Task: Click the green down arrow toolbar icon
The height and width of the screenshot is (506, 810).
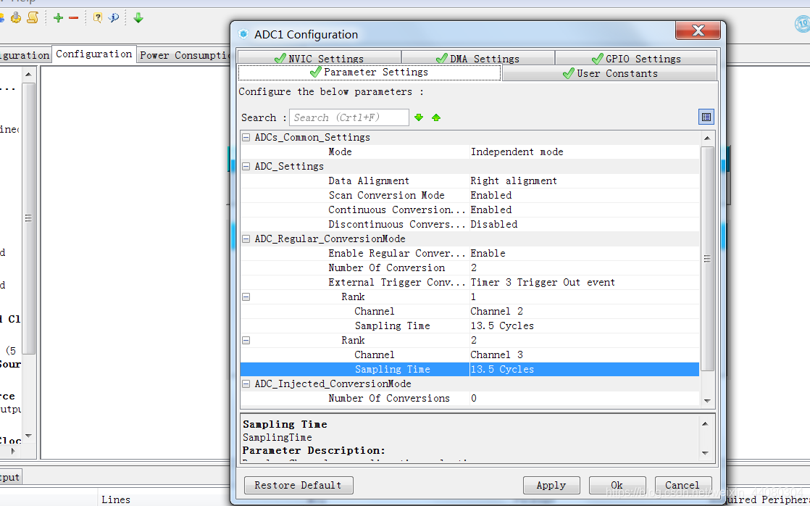Action: click(x=138, y=18)
